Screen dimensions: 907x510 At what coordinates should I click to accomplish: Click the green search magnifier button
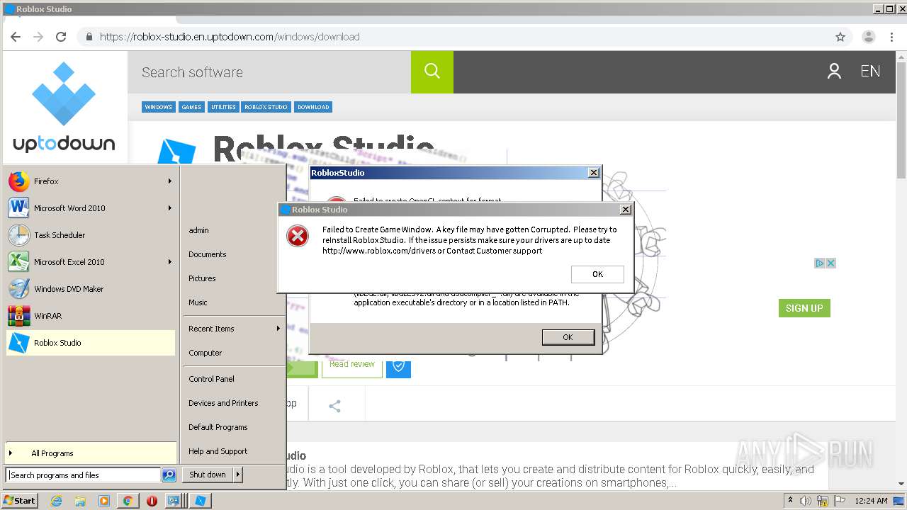click(432, 72)
